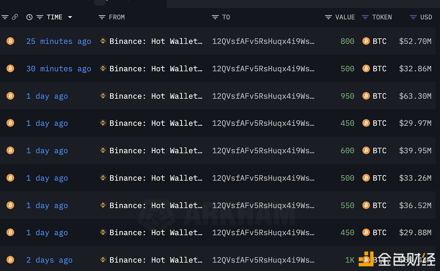The image size is (440, 271).
Task: Select the $63.30M USD amount
Action: pos(415,96)
